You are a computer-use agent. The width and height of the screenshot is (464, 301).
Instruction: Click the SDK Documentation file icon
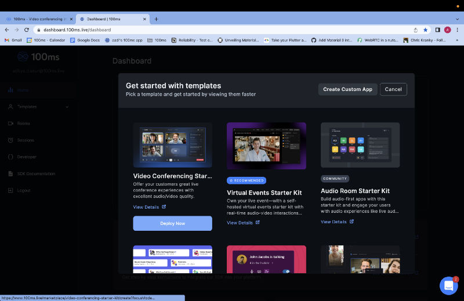pos(10,174)
